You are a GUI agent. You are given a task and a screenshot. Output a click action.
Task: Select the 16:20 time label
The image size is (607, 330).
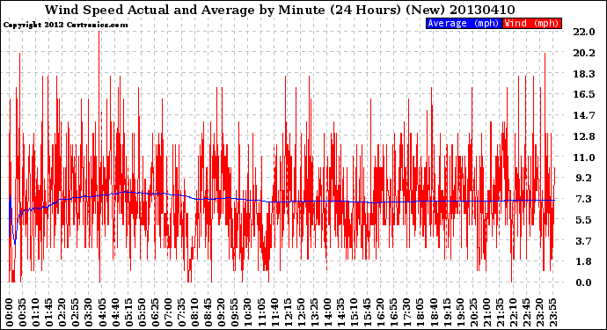click(380, 312)
